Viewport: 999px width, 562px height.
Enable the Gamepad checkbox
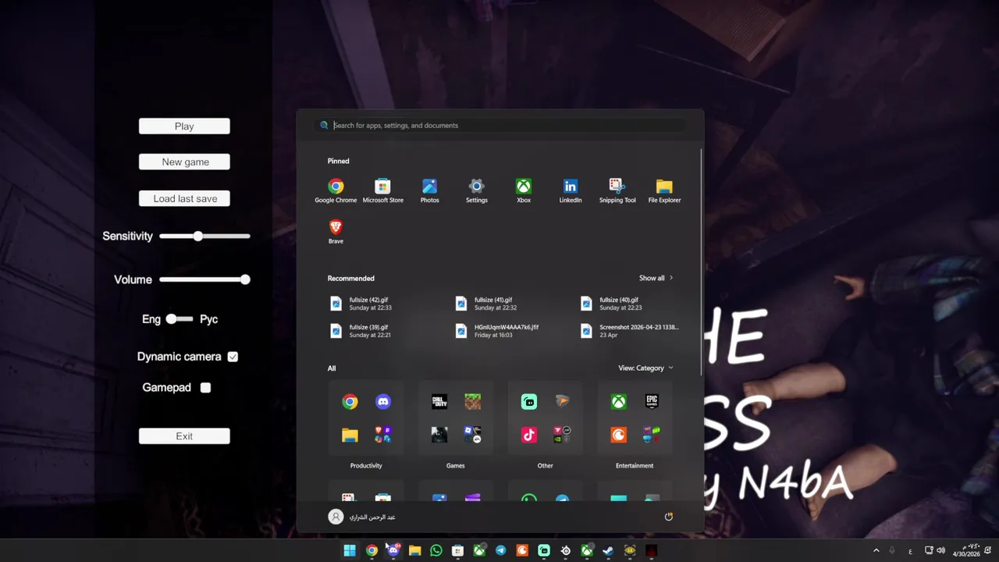(205, 387)
